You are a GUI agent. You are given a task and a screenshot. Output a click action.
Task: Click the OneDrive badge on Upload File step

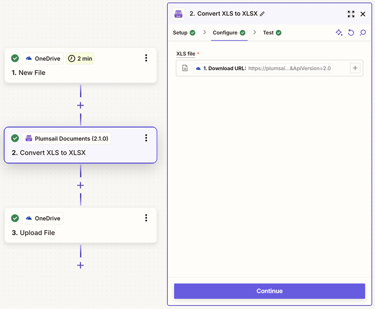[43, 218]
